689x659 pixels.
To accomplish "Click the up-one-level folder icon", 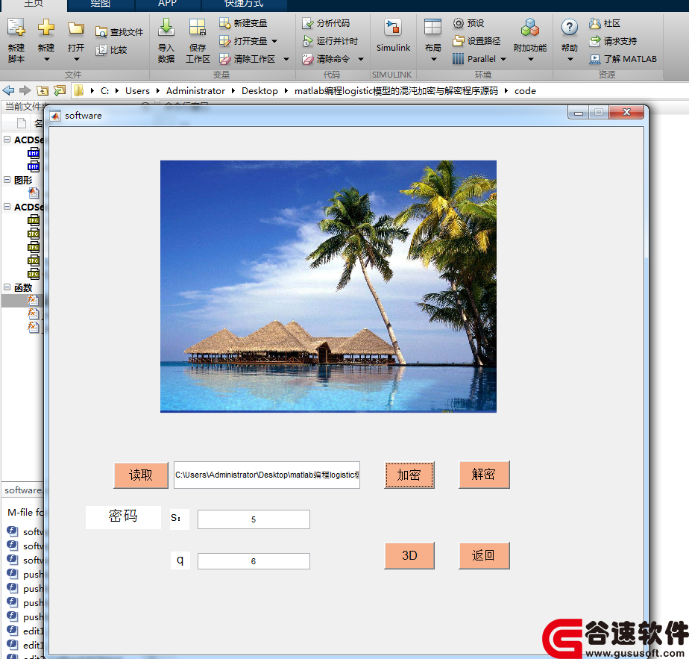I will tap(43, 90).
